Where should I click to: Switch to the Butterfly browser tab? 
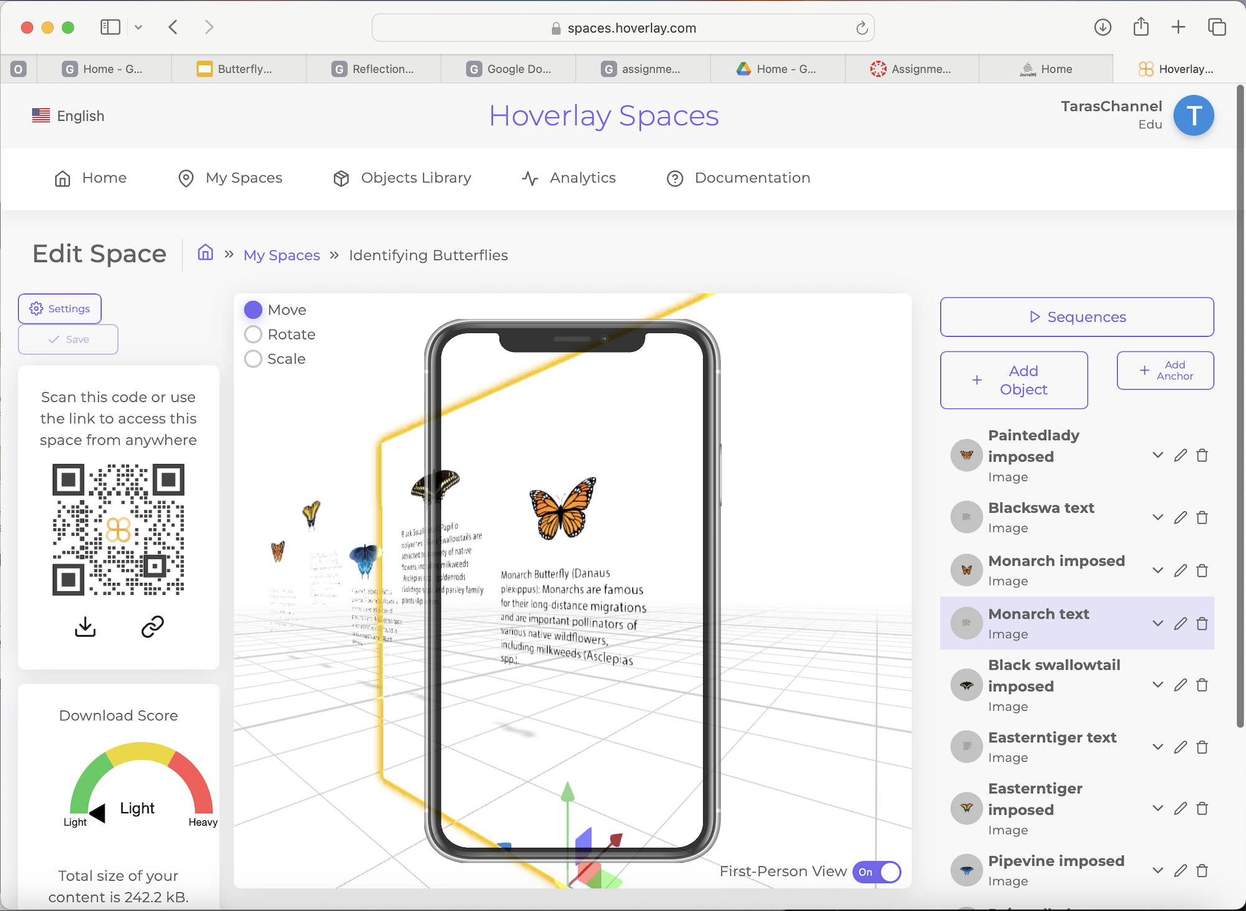(238, 69)
